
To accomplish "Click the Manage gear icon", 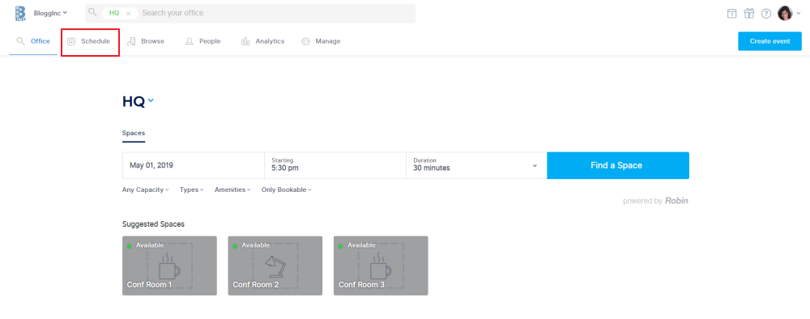I will [306, 41].
